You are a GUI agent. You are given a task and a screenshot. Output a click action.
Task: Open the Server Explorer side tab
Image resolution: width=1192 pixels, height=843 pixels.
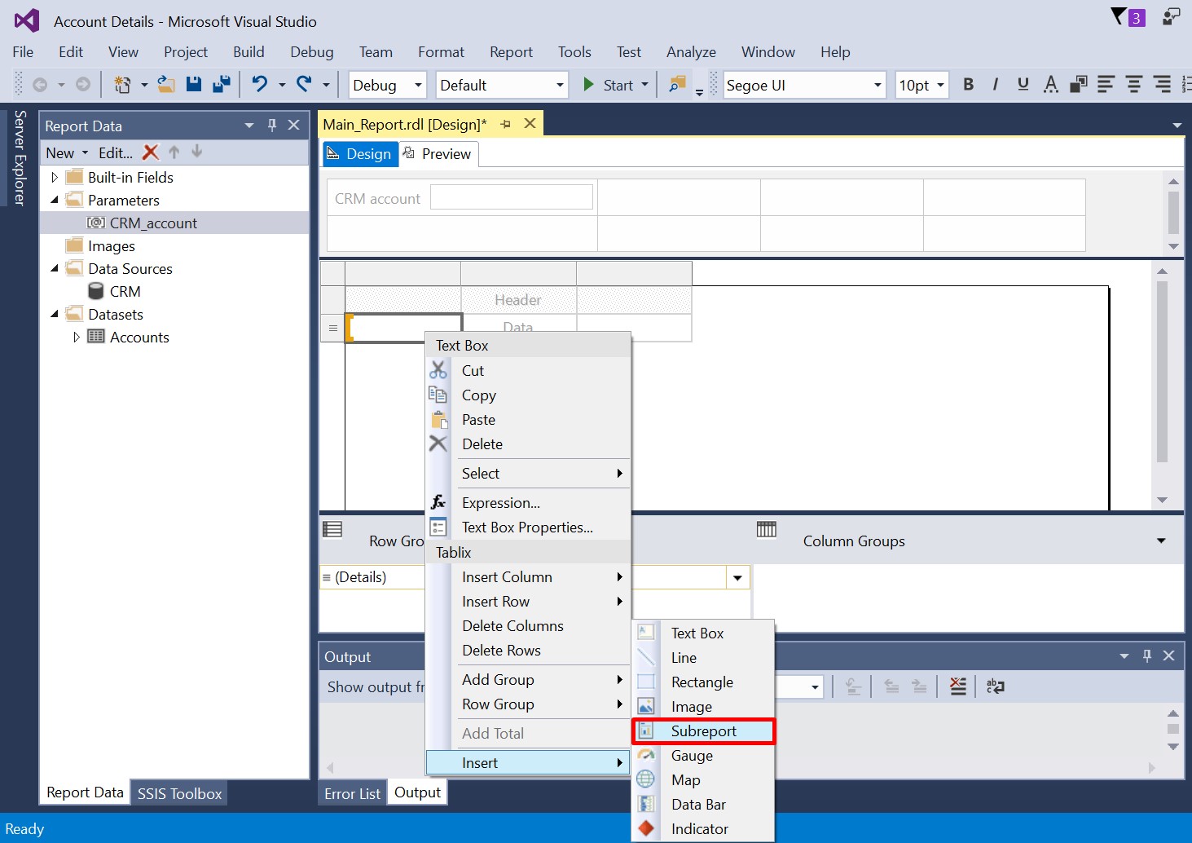click(20, 157)
